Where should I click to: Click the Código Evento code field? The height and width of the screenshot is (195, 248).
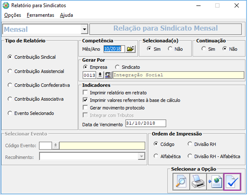(x=45, y=145)
